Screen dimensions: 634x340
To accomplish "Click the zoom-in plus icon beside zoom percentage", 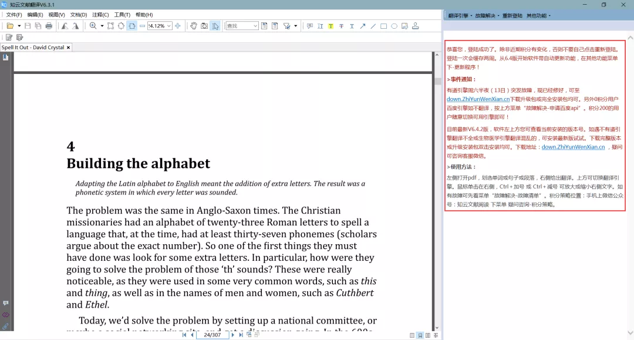I will click(178, 26).
